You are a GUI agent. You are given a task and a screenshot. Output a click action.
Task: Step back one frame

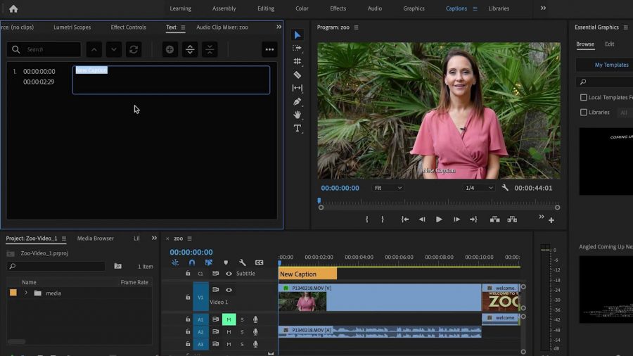pos(422,220)
